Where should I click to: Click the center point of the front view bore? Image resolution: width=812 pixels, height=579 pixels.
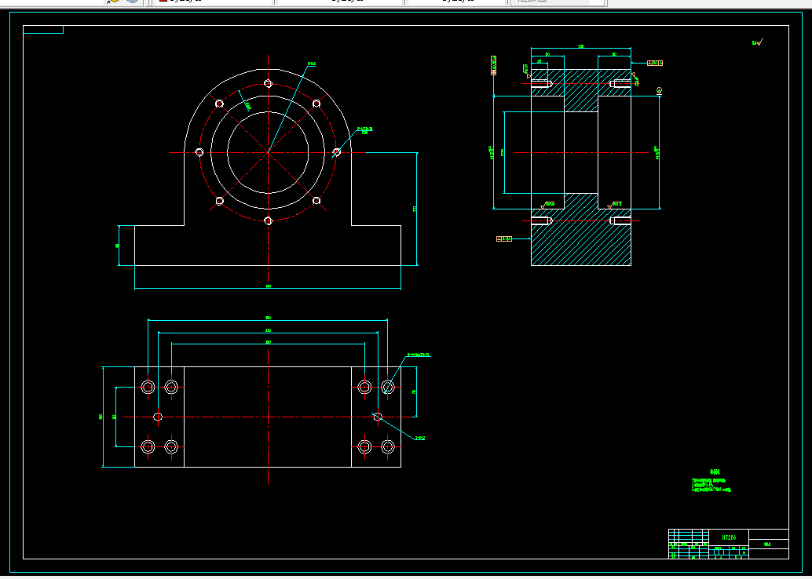[269, 152]
